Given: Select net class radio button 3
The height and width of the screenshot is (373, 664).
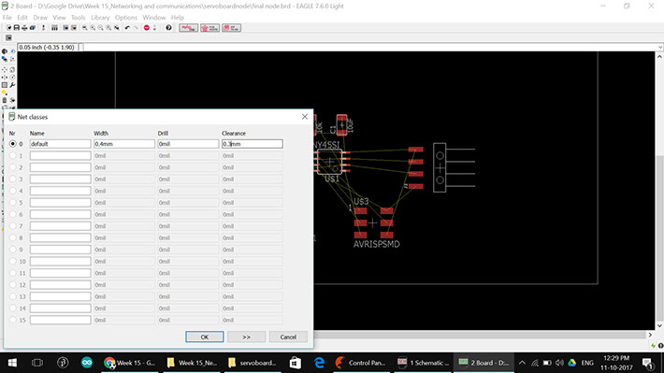Looking at the screenshot, I should point(13,179).
